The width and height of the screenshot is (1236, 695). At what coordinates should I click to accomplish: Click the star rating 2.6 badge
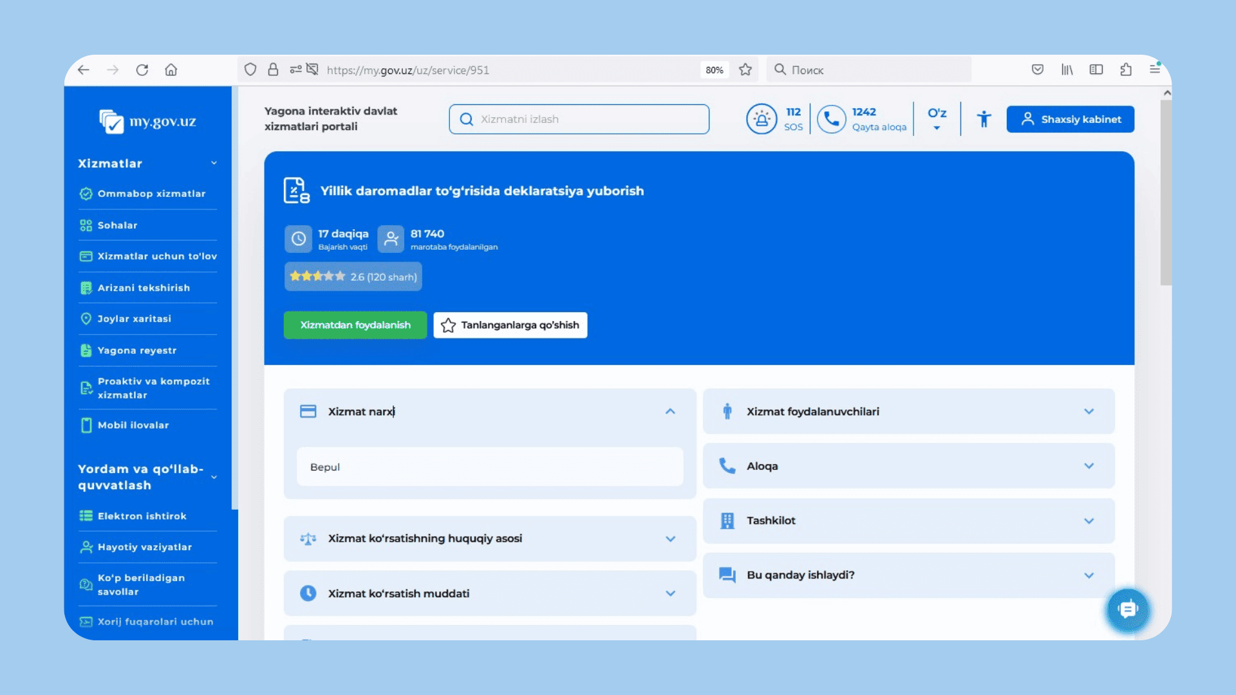(x=353, y=277)
